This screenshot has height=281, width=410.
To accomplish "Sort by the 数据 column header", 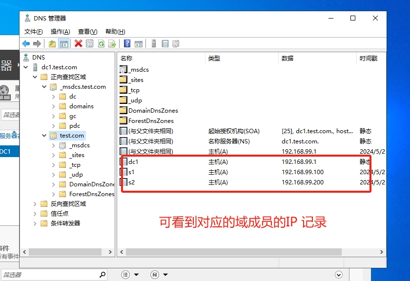I will click(x=317, y=58).
